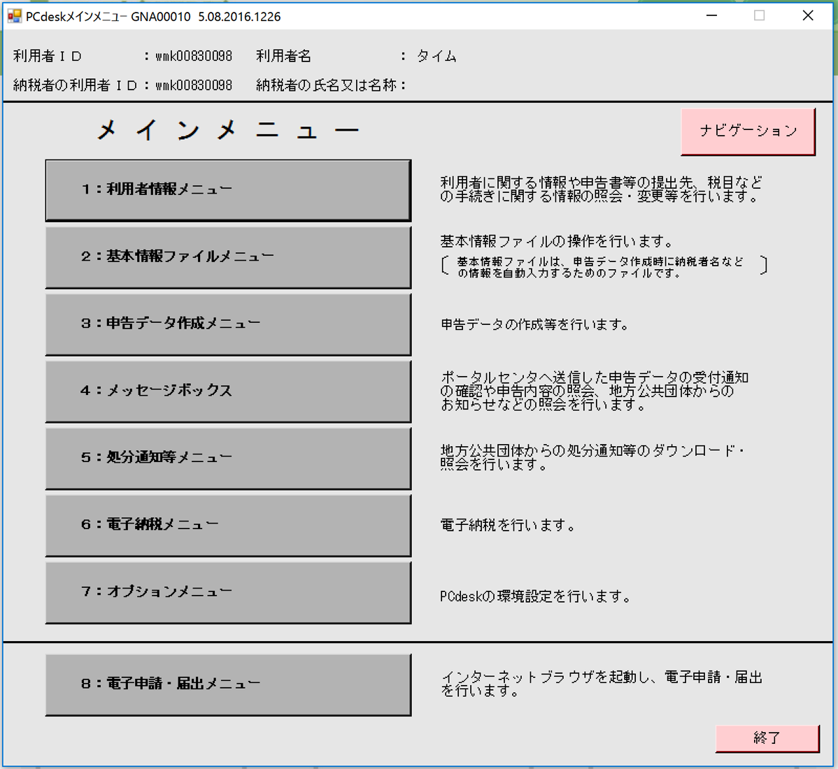
Task: Go to 6: 電子納税メニュー
Action: click(228, 525)
